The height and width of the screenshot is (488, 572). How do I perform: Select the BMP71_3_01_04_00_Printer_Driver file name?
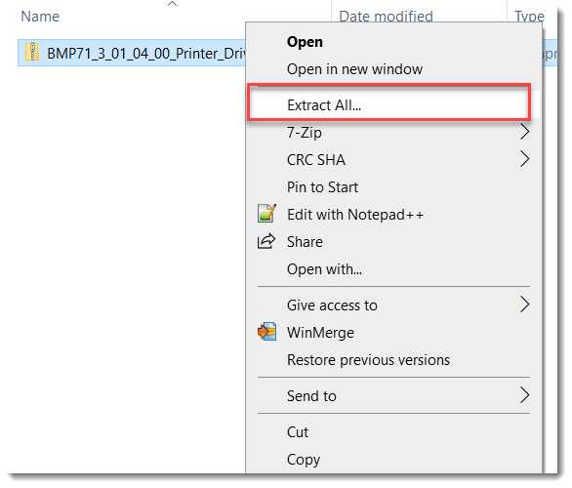146,54
